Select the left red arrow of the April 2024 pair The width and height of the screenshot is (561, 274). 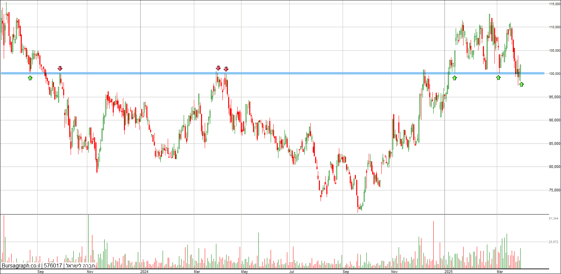tap(218, 68)
